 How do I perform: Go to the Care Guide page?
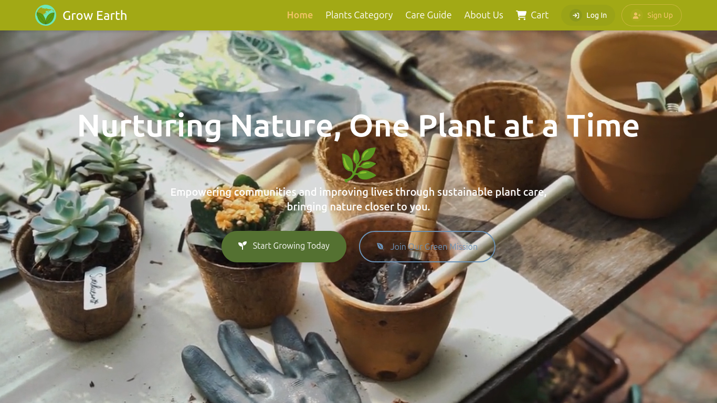428,15
